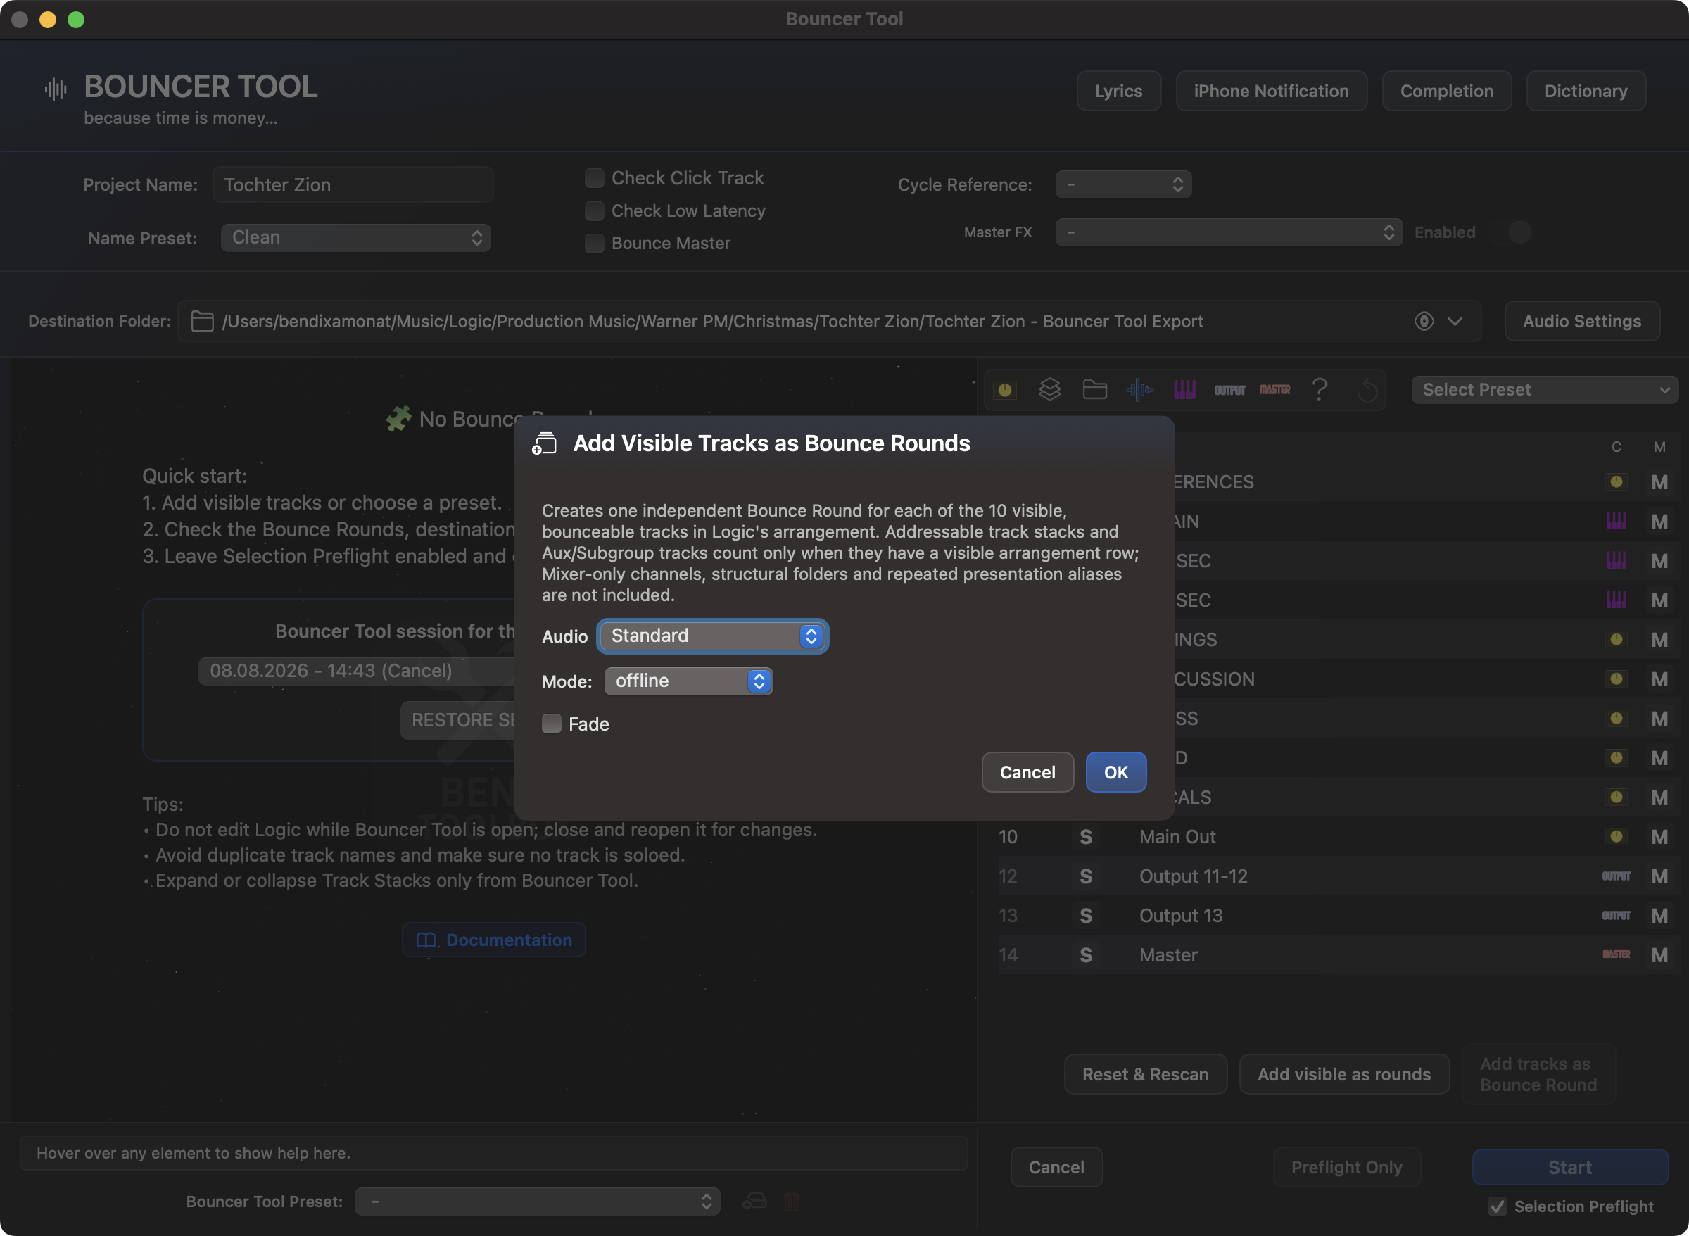This screenshot has height=1236, width=1689.
Task: Open the iPhone Notification tab
Action: 1271,91
